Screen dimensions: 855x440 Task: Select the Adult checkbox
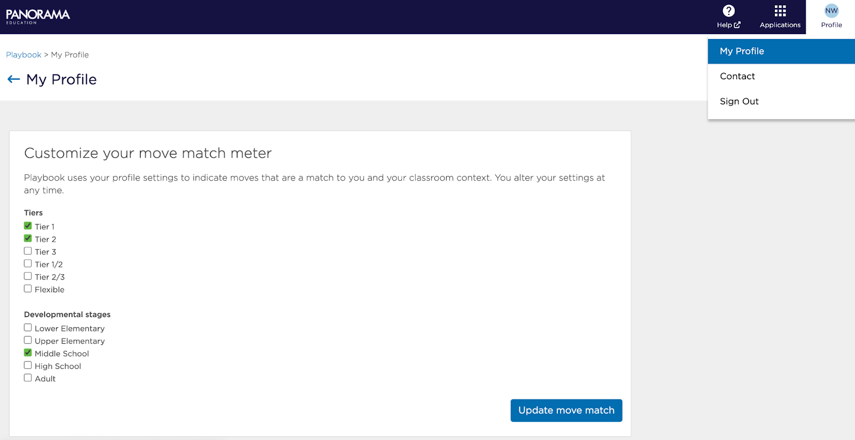click(x=28, y=378)
